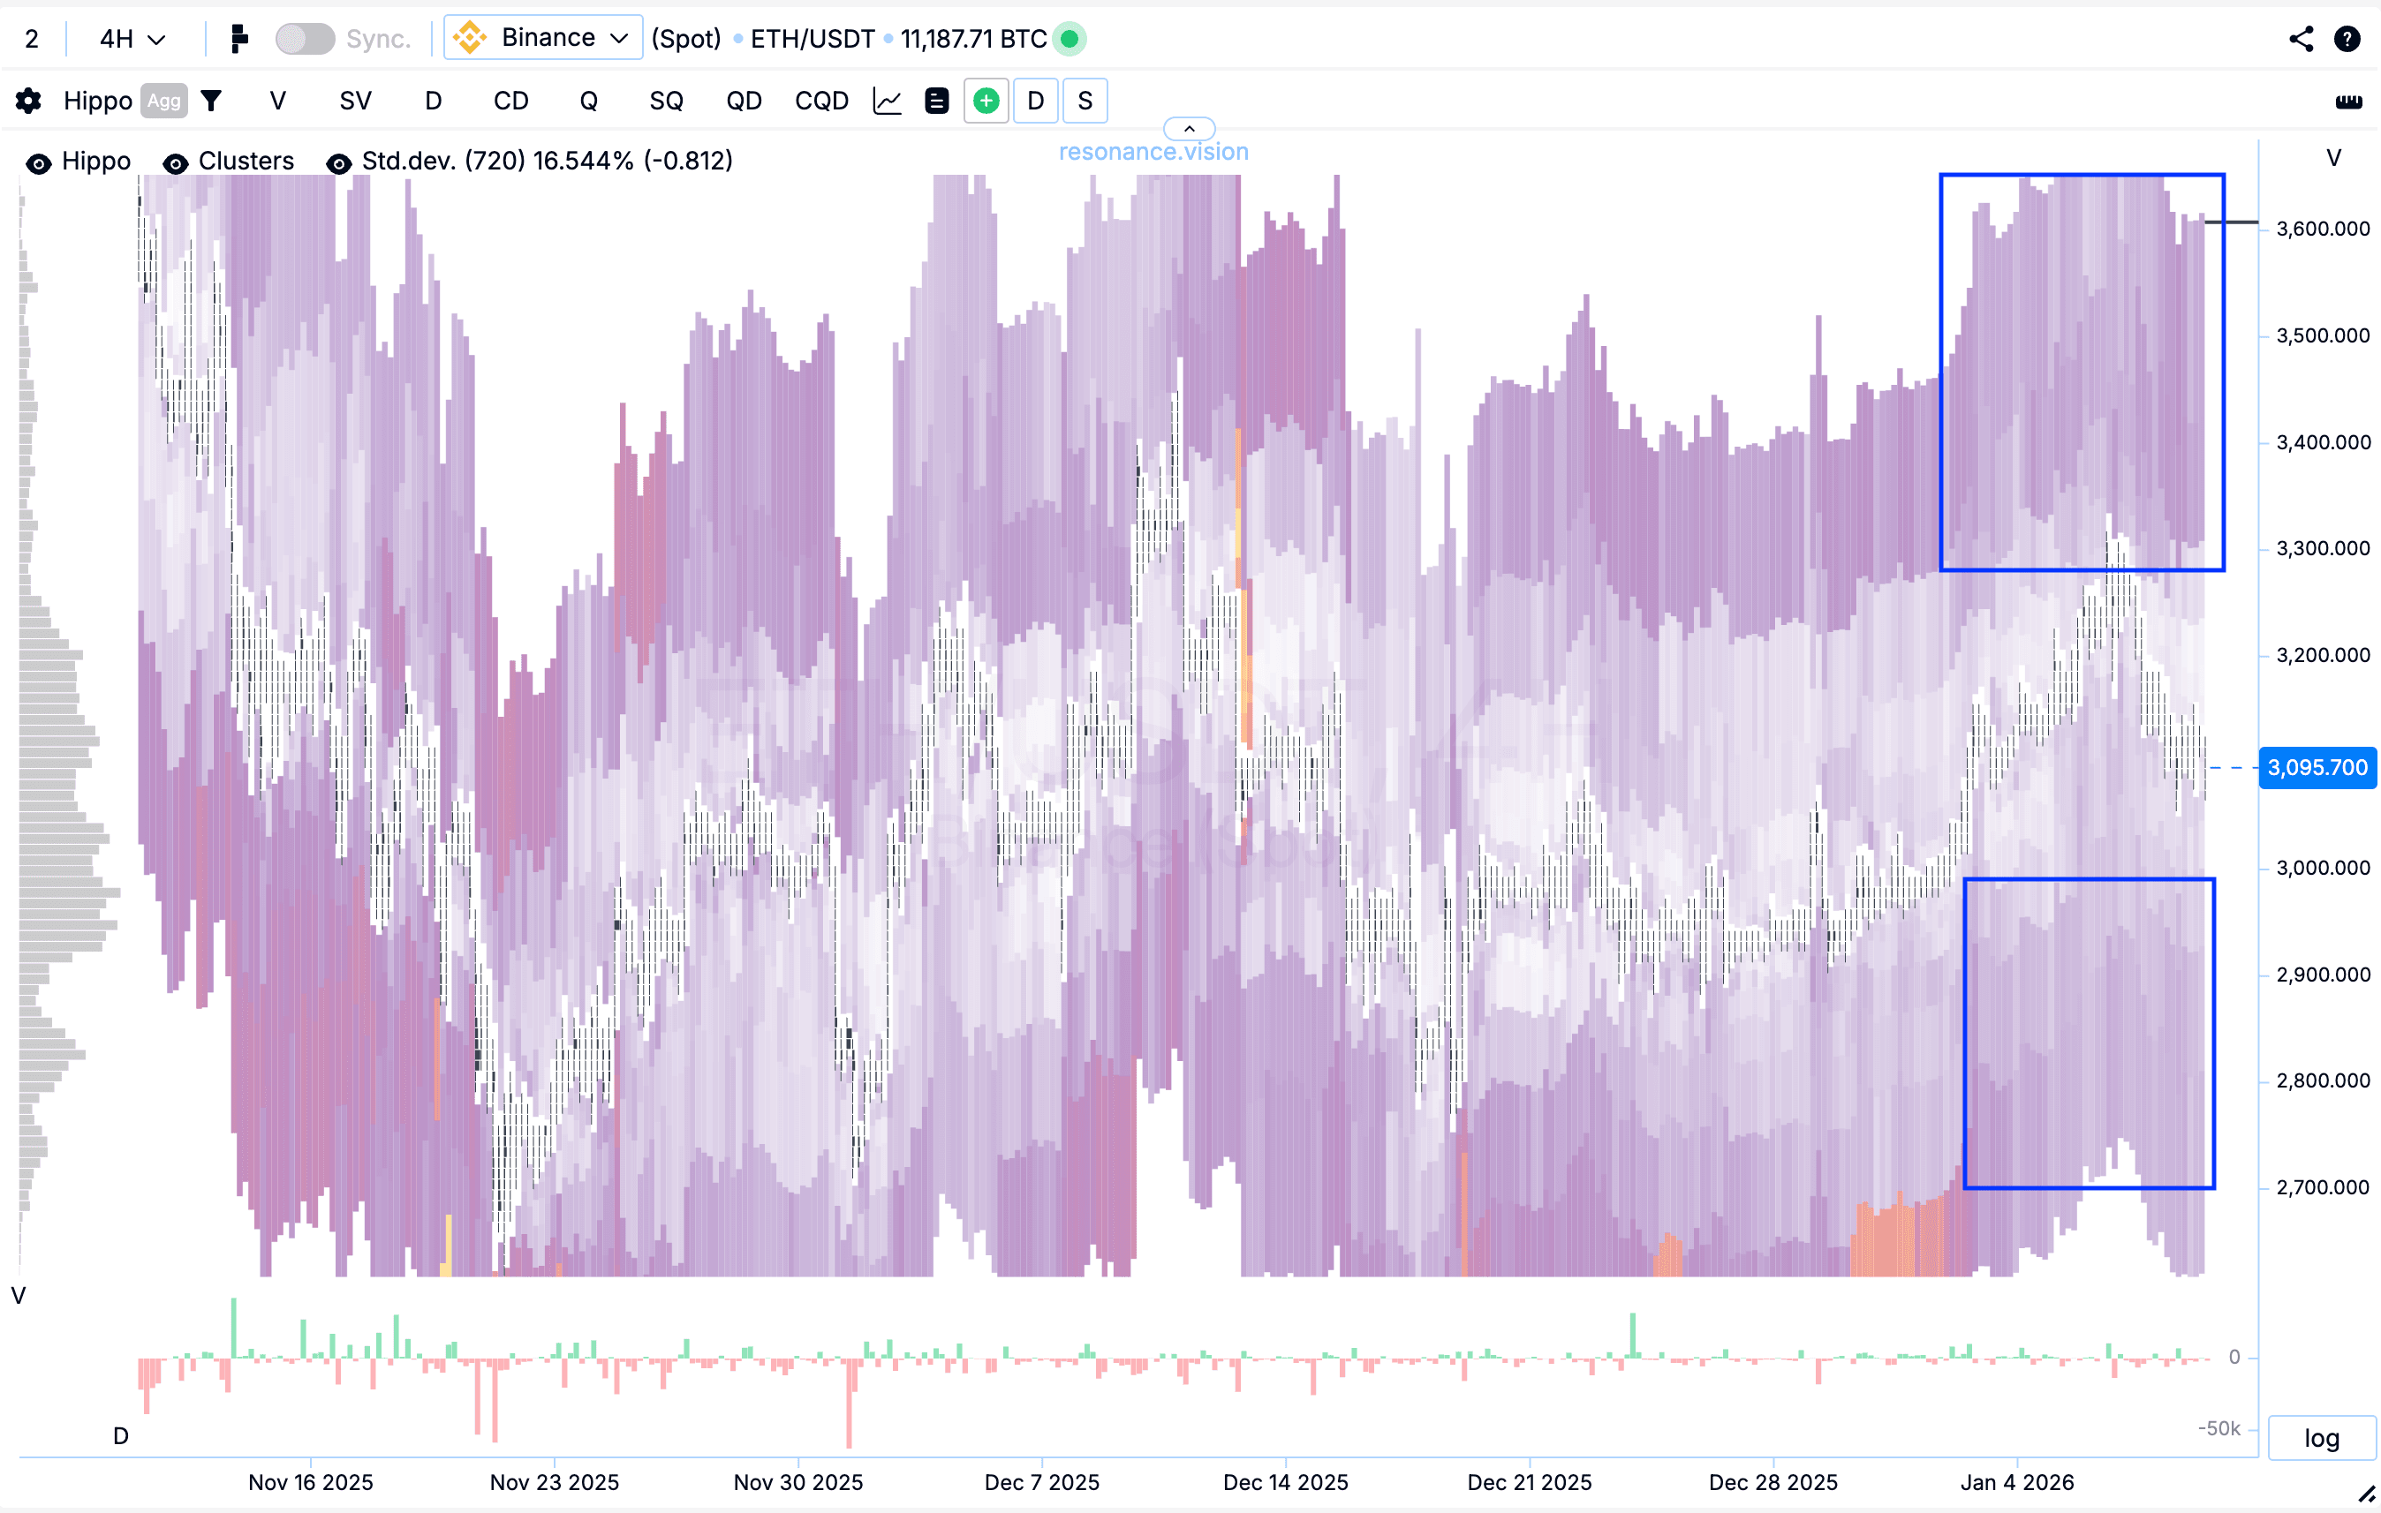Viewport: 2381px width, 1513px height.
Task: Click the flag marker icon
Action: tap(238, 39)
